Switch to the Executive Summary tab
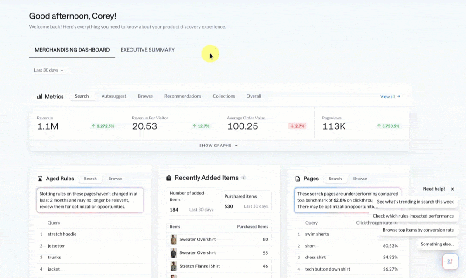 (x=148, y=50)
